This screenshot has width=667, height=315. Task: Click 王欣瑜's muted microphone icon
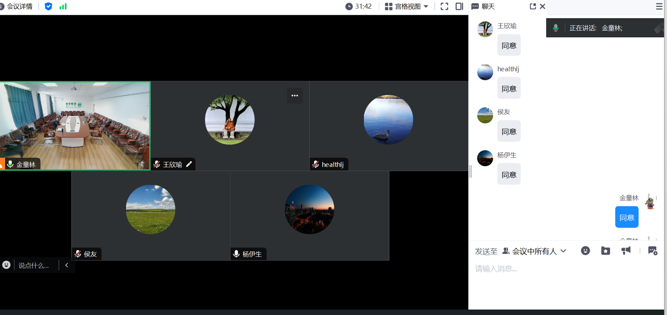pyautogui.click(x=157, y=164)
